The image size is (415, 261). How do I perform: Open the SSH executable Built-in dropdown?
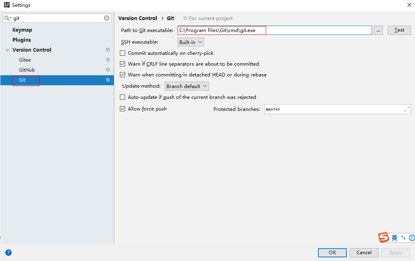pos(191,42)
